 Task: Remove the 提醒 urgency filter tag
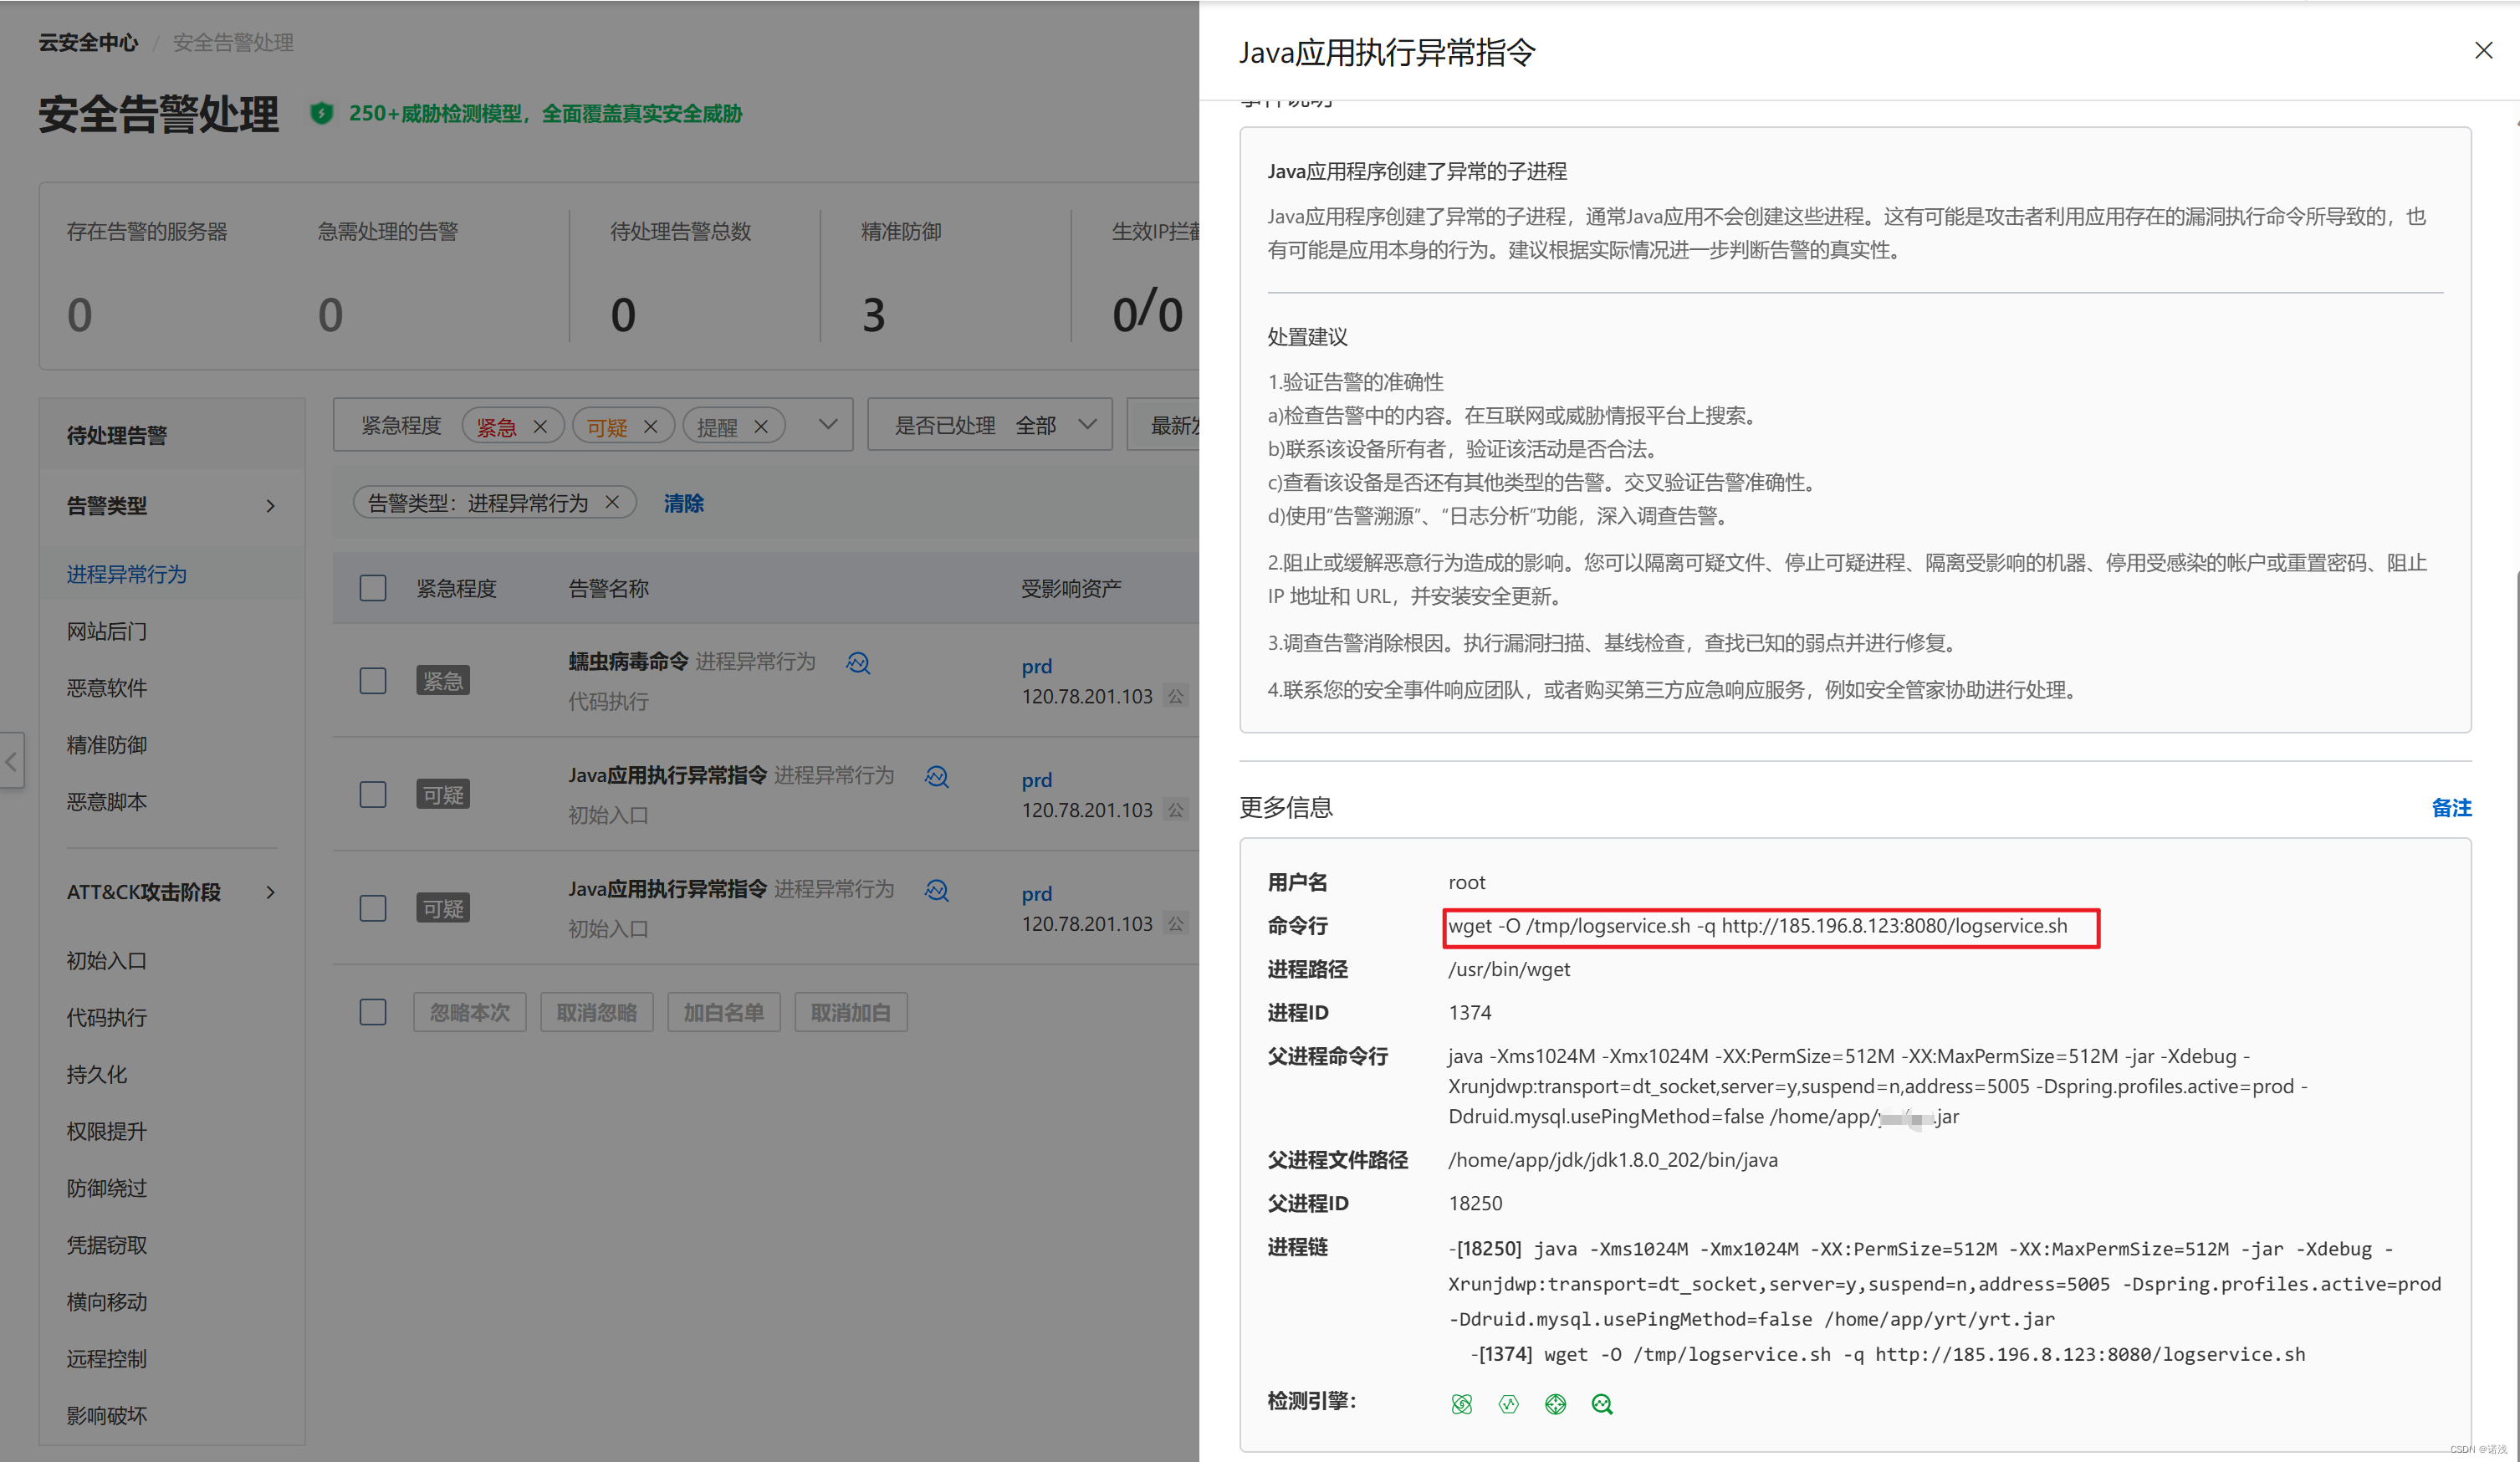click(761, 426)
